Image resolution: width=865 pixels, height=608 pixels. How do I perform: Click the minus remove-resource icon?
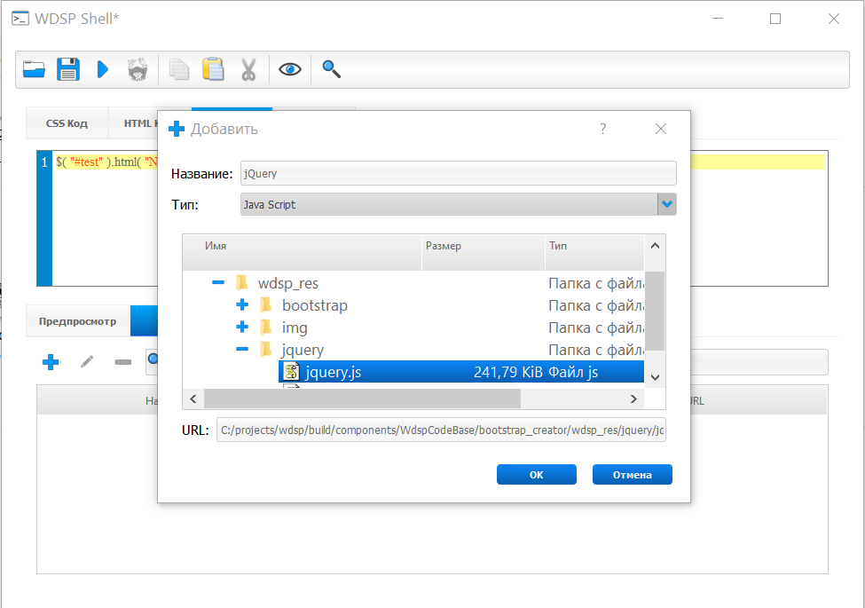pyautogui.click(x=123, y=362)
